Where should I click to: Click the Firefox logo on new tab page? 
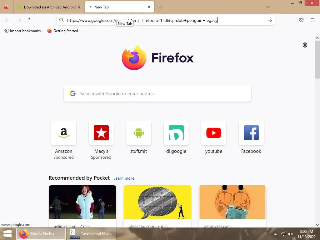(157, 58)
